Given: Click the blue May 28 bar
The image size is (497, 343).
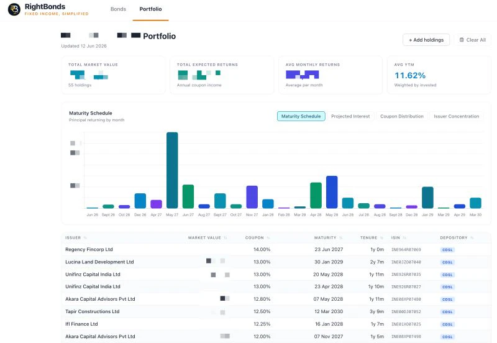Looking at the screenshot, I should pos(332,192).
